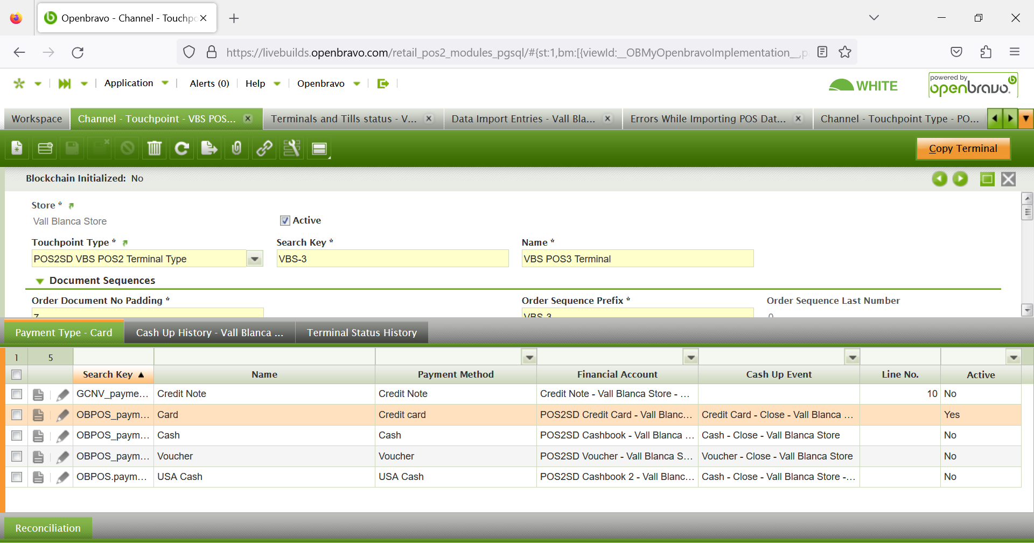The height and width of the screenshot is (543, 1034).
Task: Open the Touchpoint Type dropdown
Action: click(x=255, y=259)
